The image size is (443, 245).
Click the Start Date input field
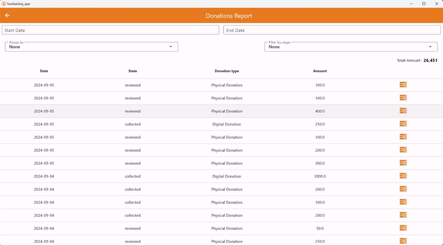click(111, 30)
